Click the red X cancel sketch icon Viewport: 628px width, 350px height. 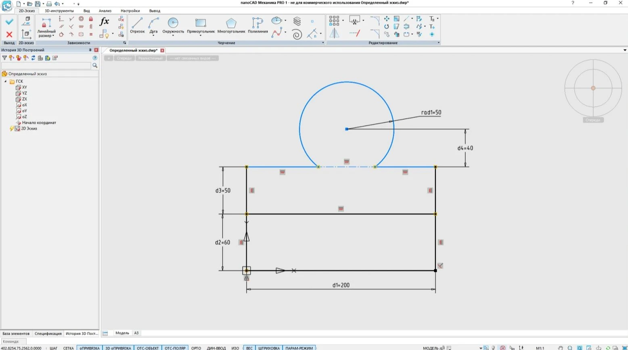click(9, 34)
